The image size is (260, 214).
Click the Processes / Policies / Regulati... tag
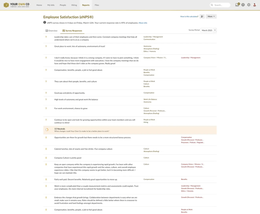(x=192, y=142)
